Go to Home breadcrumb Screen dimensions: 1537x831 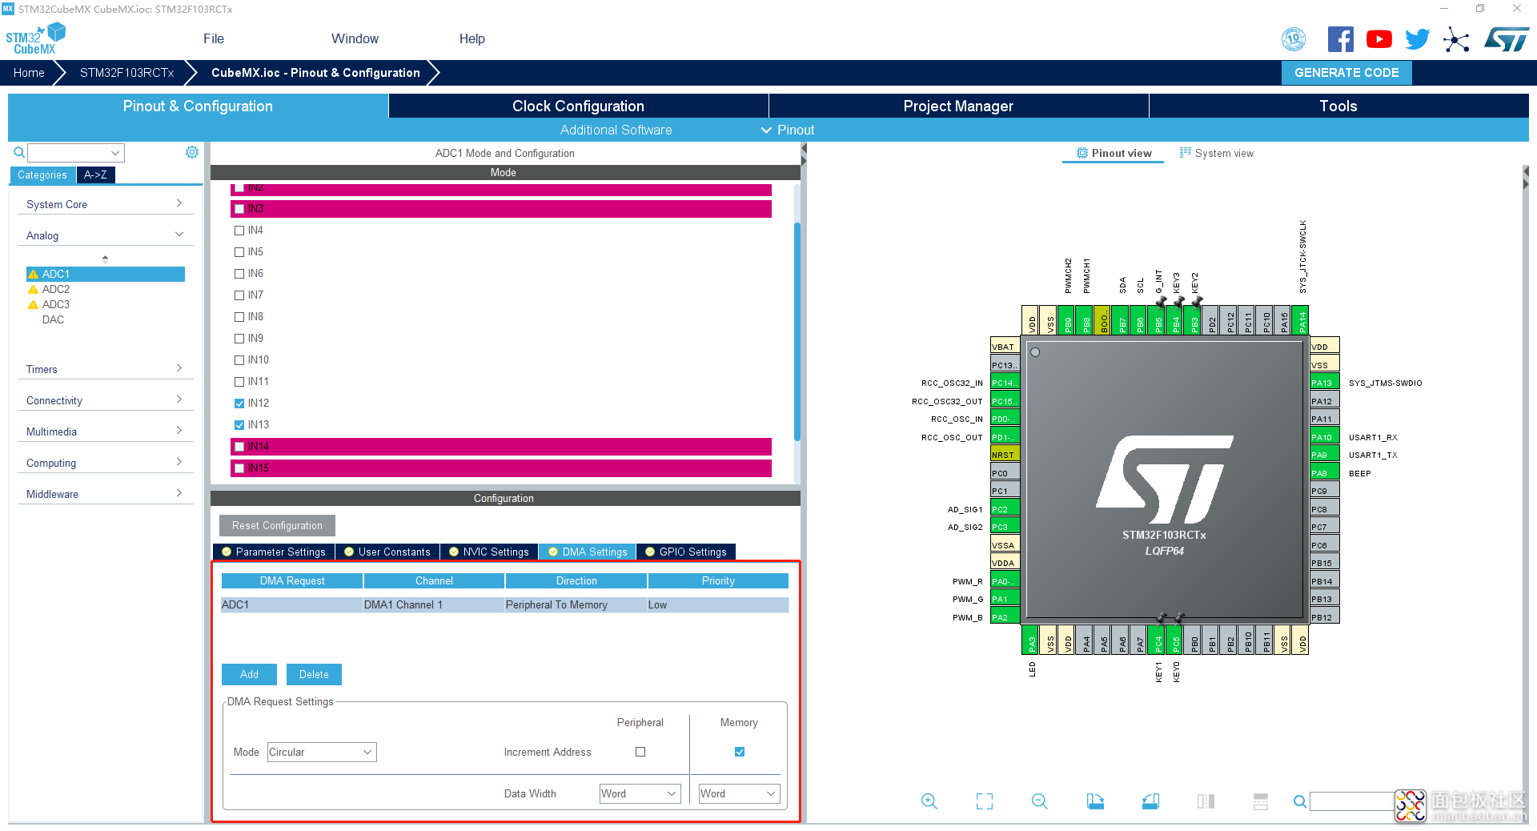[x=29, y=73]
